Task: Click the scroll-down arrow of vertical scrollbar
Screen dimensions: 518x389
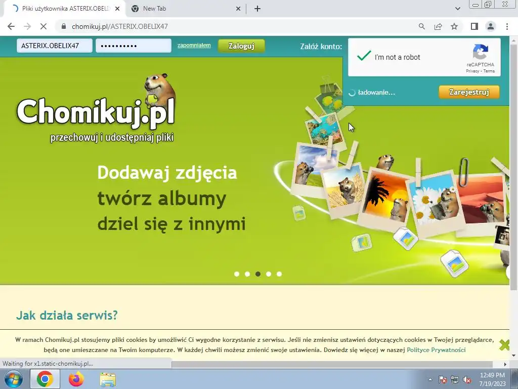Action: [x=514, y=356]
